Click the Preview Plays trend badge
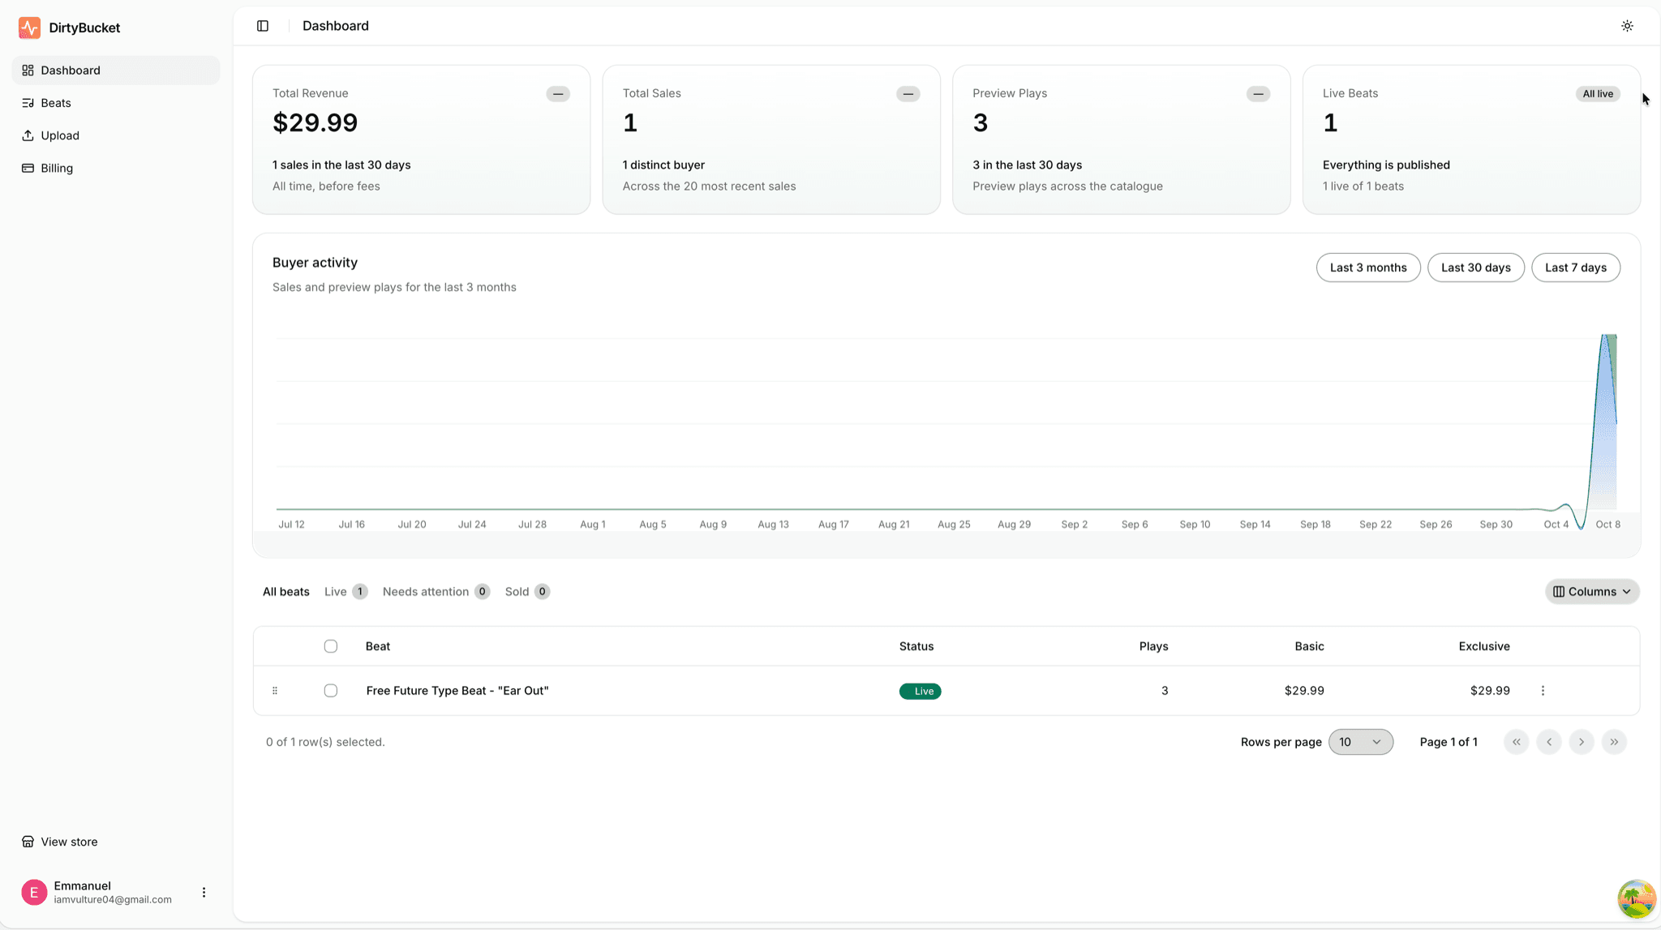Screen dimensions: 1661x930 pos(1258,94)
